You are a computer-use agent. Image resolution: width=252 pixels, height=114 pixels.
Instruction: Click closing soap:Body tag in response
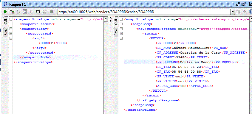point(143,105)
